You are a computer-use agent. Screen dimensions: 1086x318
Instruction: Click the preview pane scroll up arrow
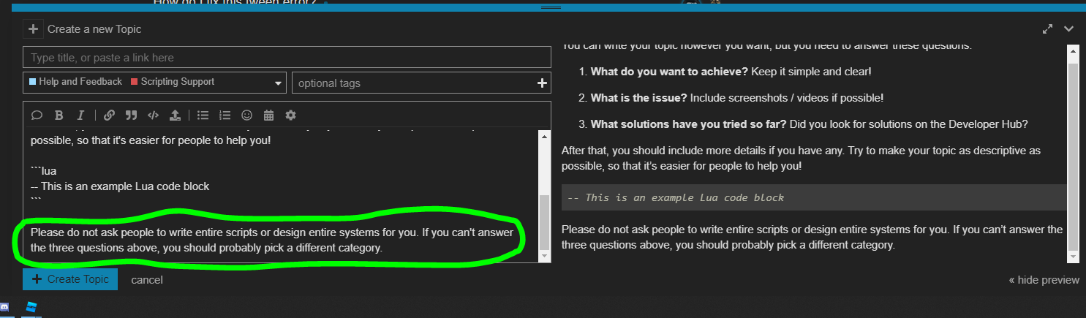point(1074,52)
